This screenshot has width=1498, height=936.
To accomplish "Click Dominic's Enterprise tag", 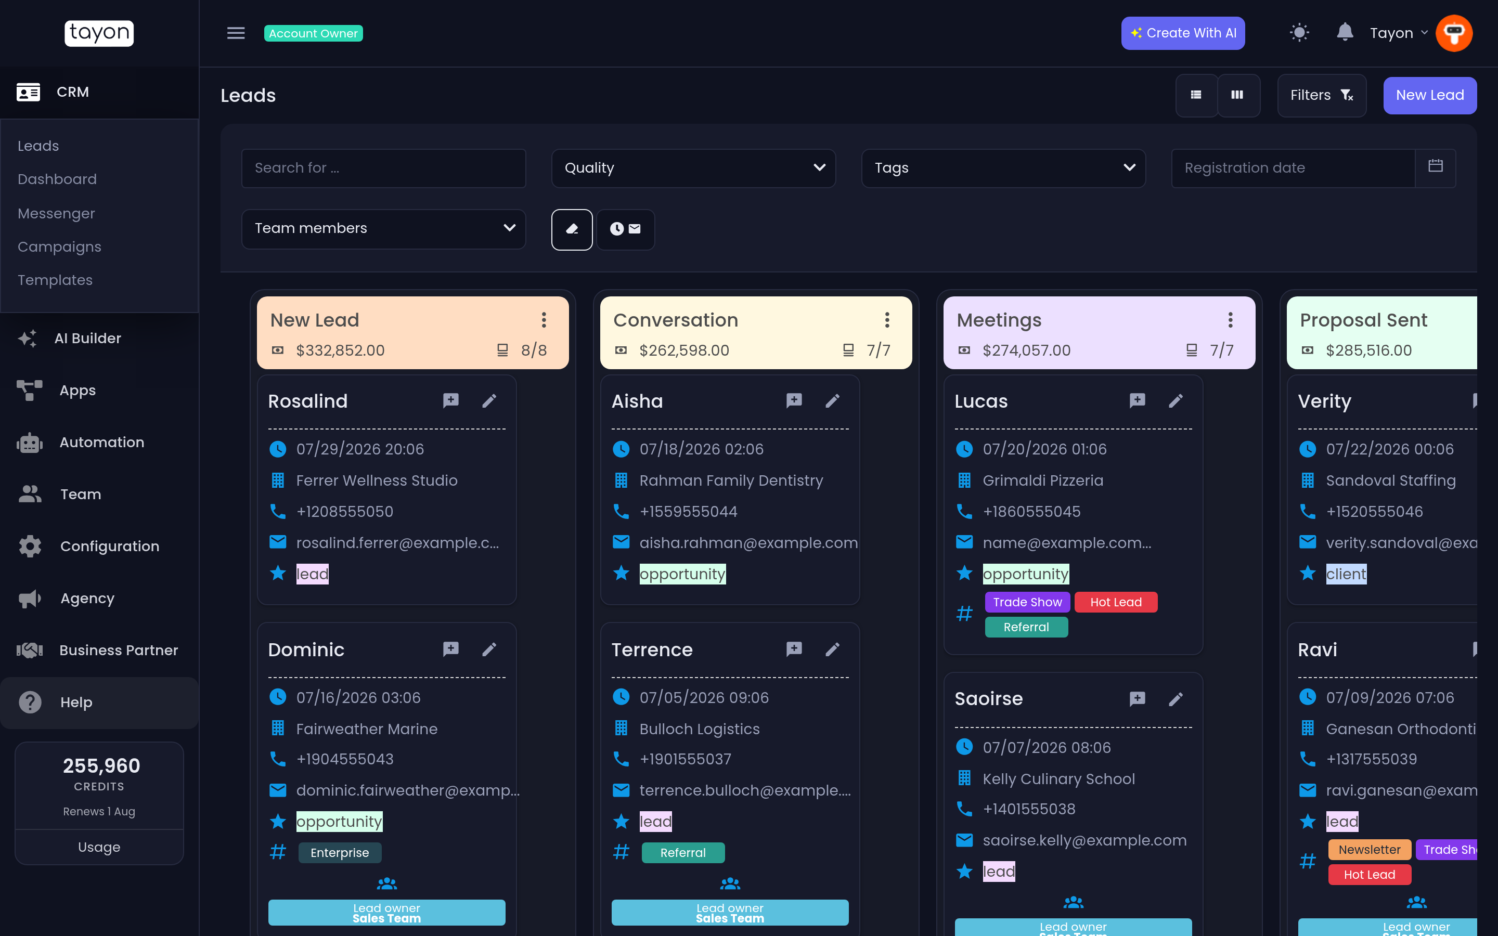I will [x=340, y=853].
